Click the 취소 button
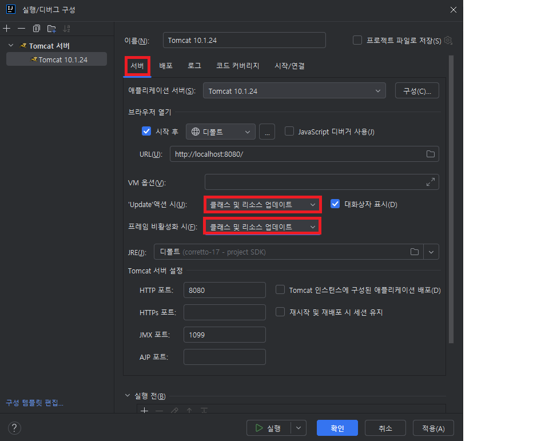Screen dimensions: 549x441 point(385,428)
